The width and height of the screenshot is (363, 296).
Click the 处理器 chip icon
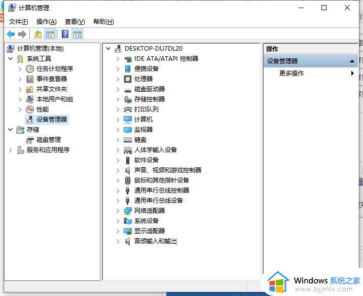[x=128, y=79]
